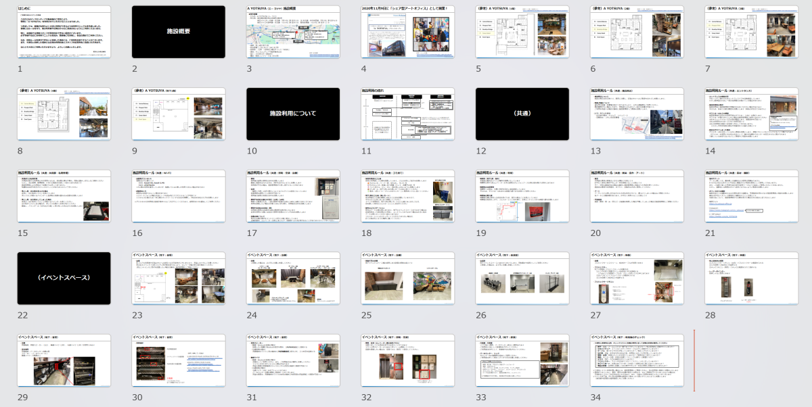812x407 pixels.
Task: Select slide 26 thumbnail
Action: click(522, 278)
